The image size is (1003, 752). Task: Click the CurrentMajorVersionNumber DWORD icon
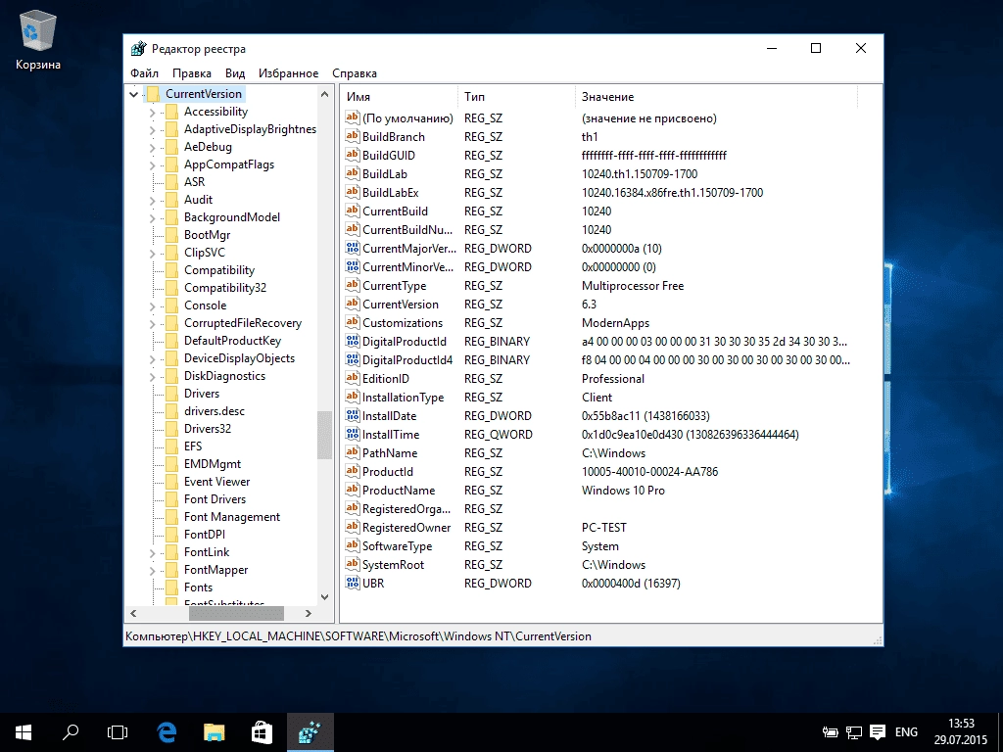point(352,248)
